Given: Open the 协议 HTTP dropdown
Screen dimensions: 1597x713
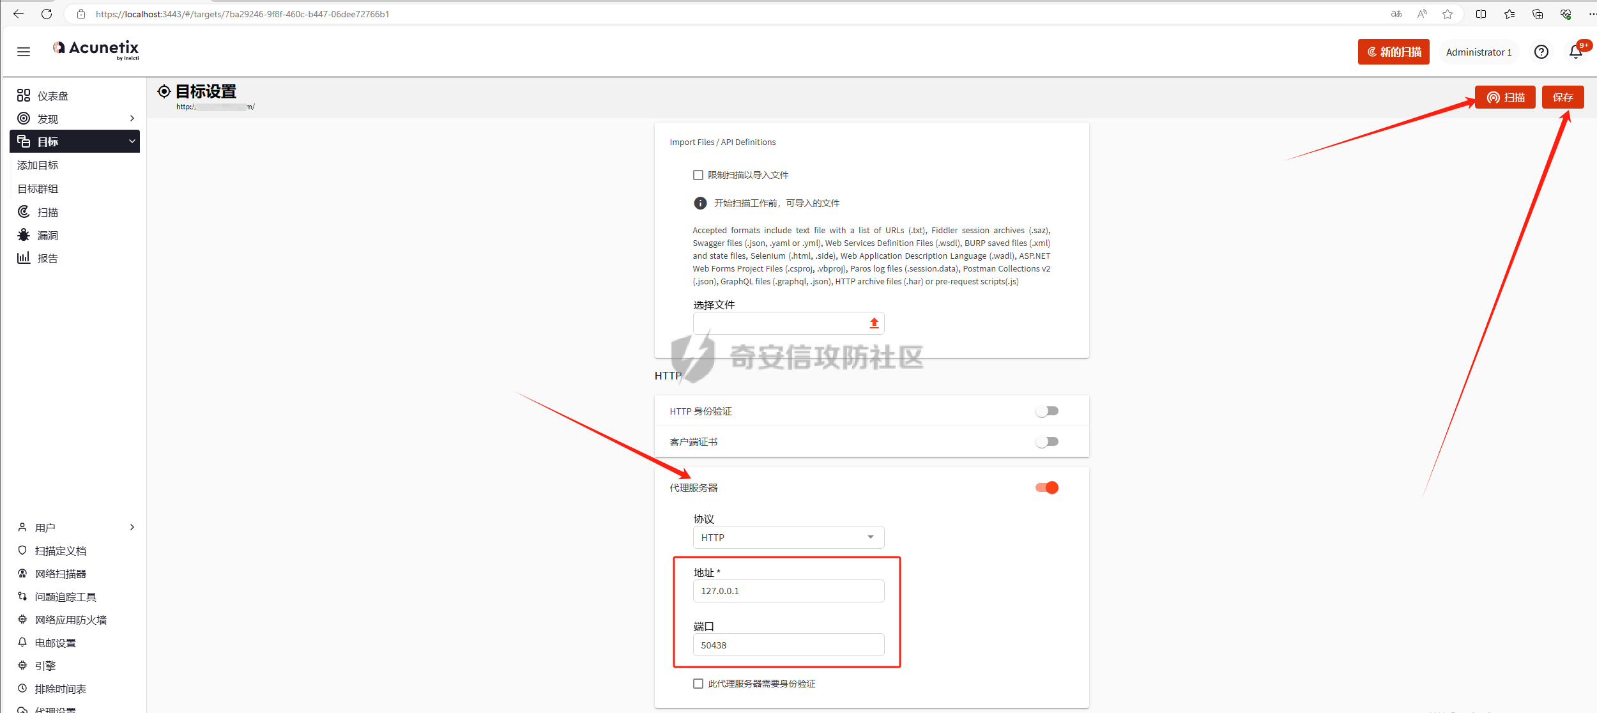Looking at the screenshot, I should click(788, 537).
